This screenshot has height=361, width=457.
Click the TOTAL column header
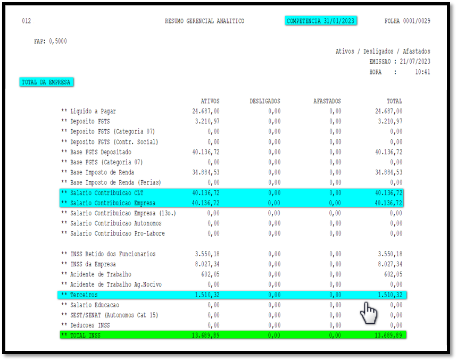pos(394,101)
